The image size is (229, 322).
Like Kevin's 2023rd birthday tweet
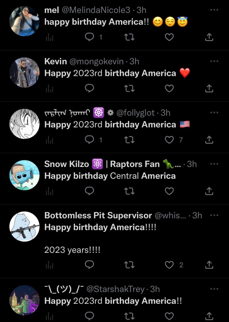click(169, 89)
